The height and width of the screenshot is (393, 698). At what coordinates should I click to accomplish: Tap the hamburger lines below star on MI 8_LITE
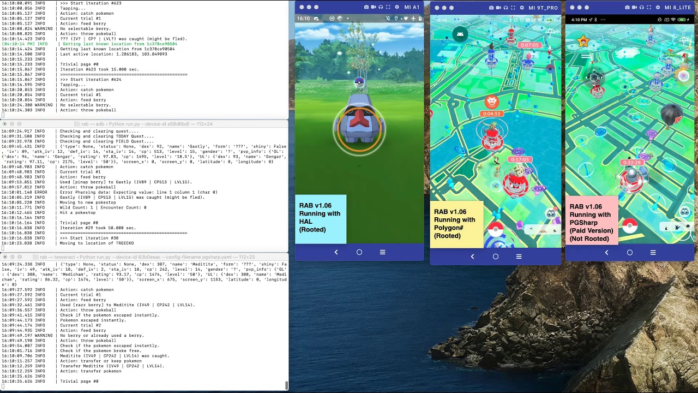(x=586, y=56)
